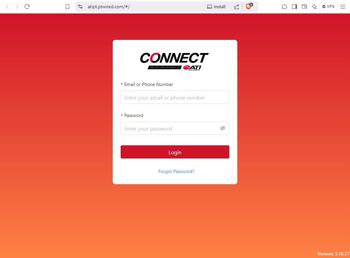Reload the page with the refresh icon

click(x=27, y=7)
